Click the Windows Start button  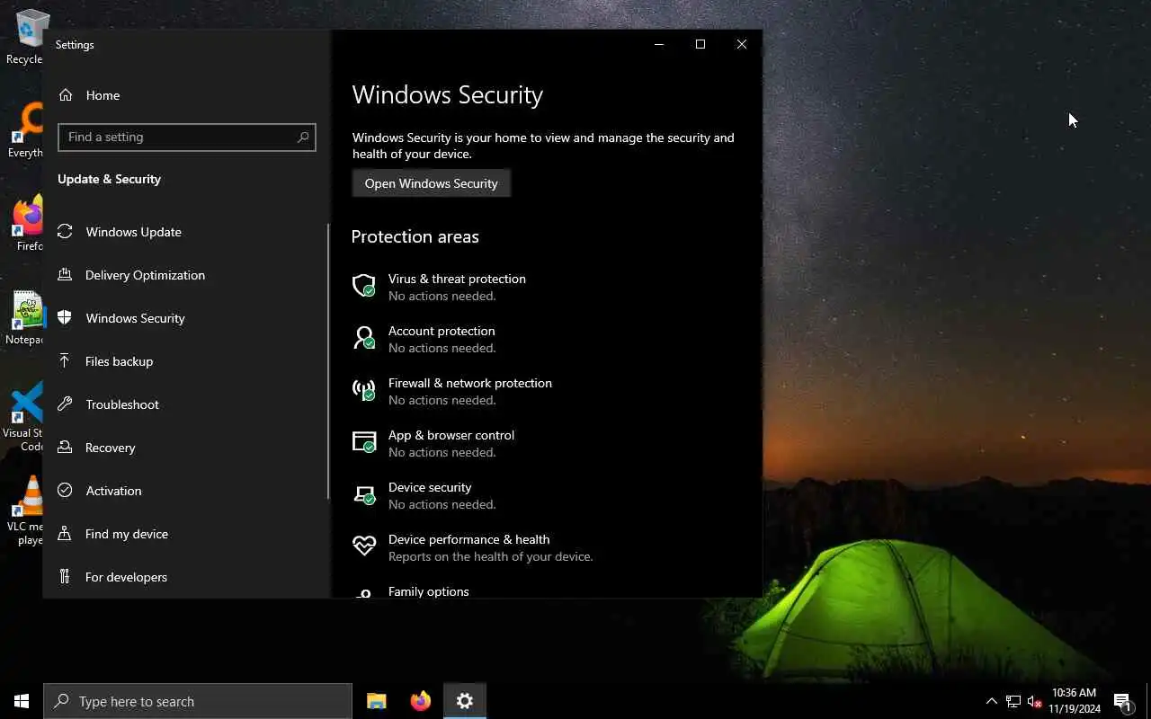click(x=22, y=701)
